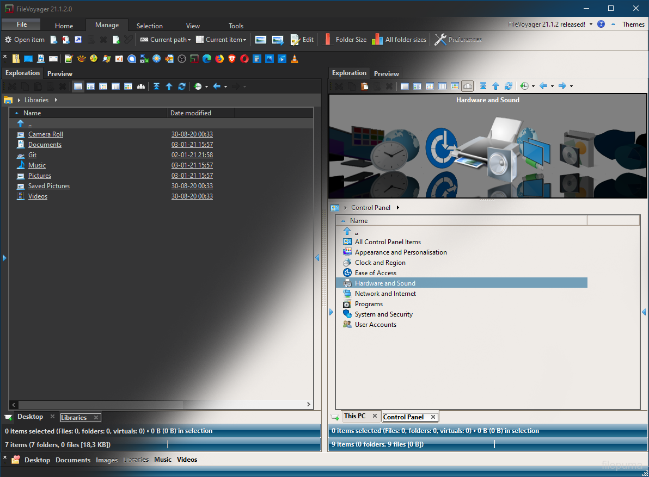Image resolution: width=649 pixels, height=477 pixels.
Task: Collapse the left pane using its left-edge arrow
Action: 4,258
